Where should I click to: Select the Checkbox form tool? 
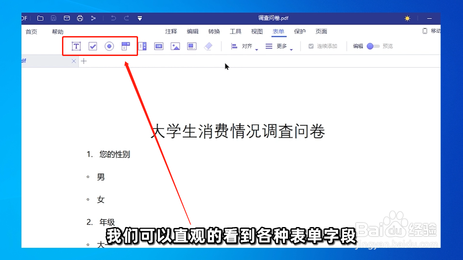point(92,46)
